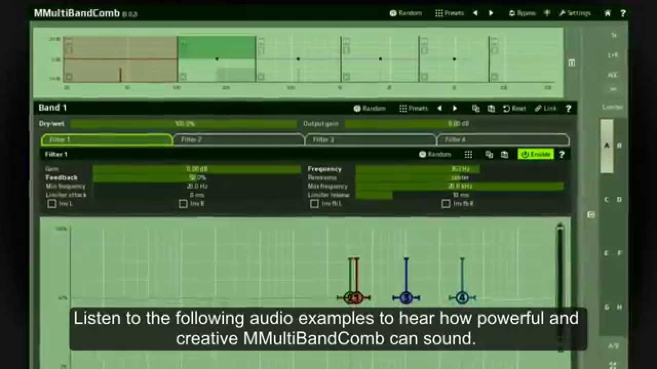Load the previous global preset in the title bar
This screenshot has width=657, height=369.
475,13
